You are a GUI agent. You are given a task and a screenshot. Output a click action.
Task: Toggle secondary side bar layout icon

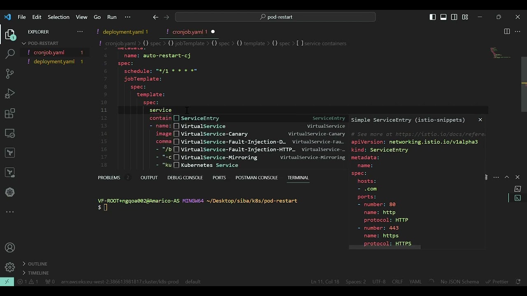click(454, 17)
